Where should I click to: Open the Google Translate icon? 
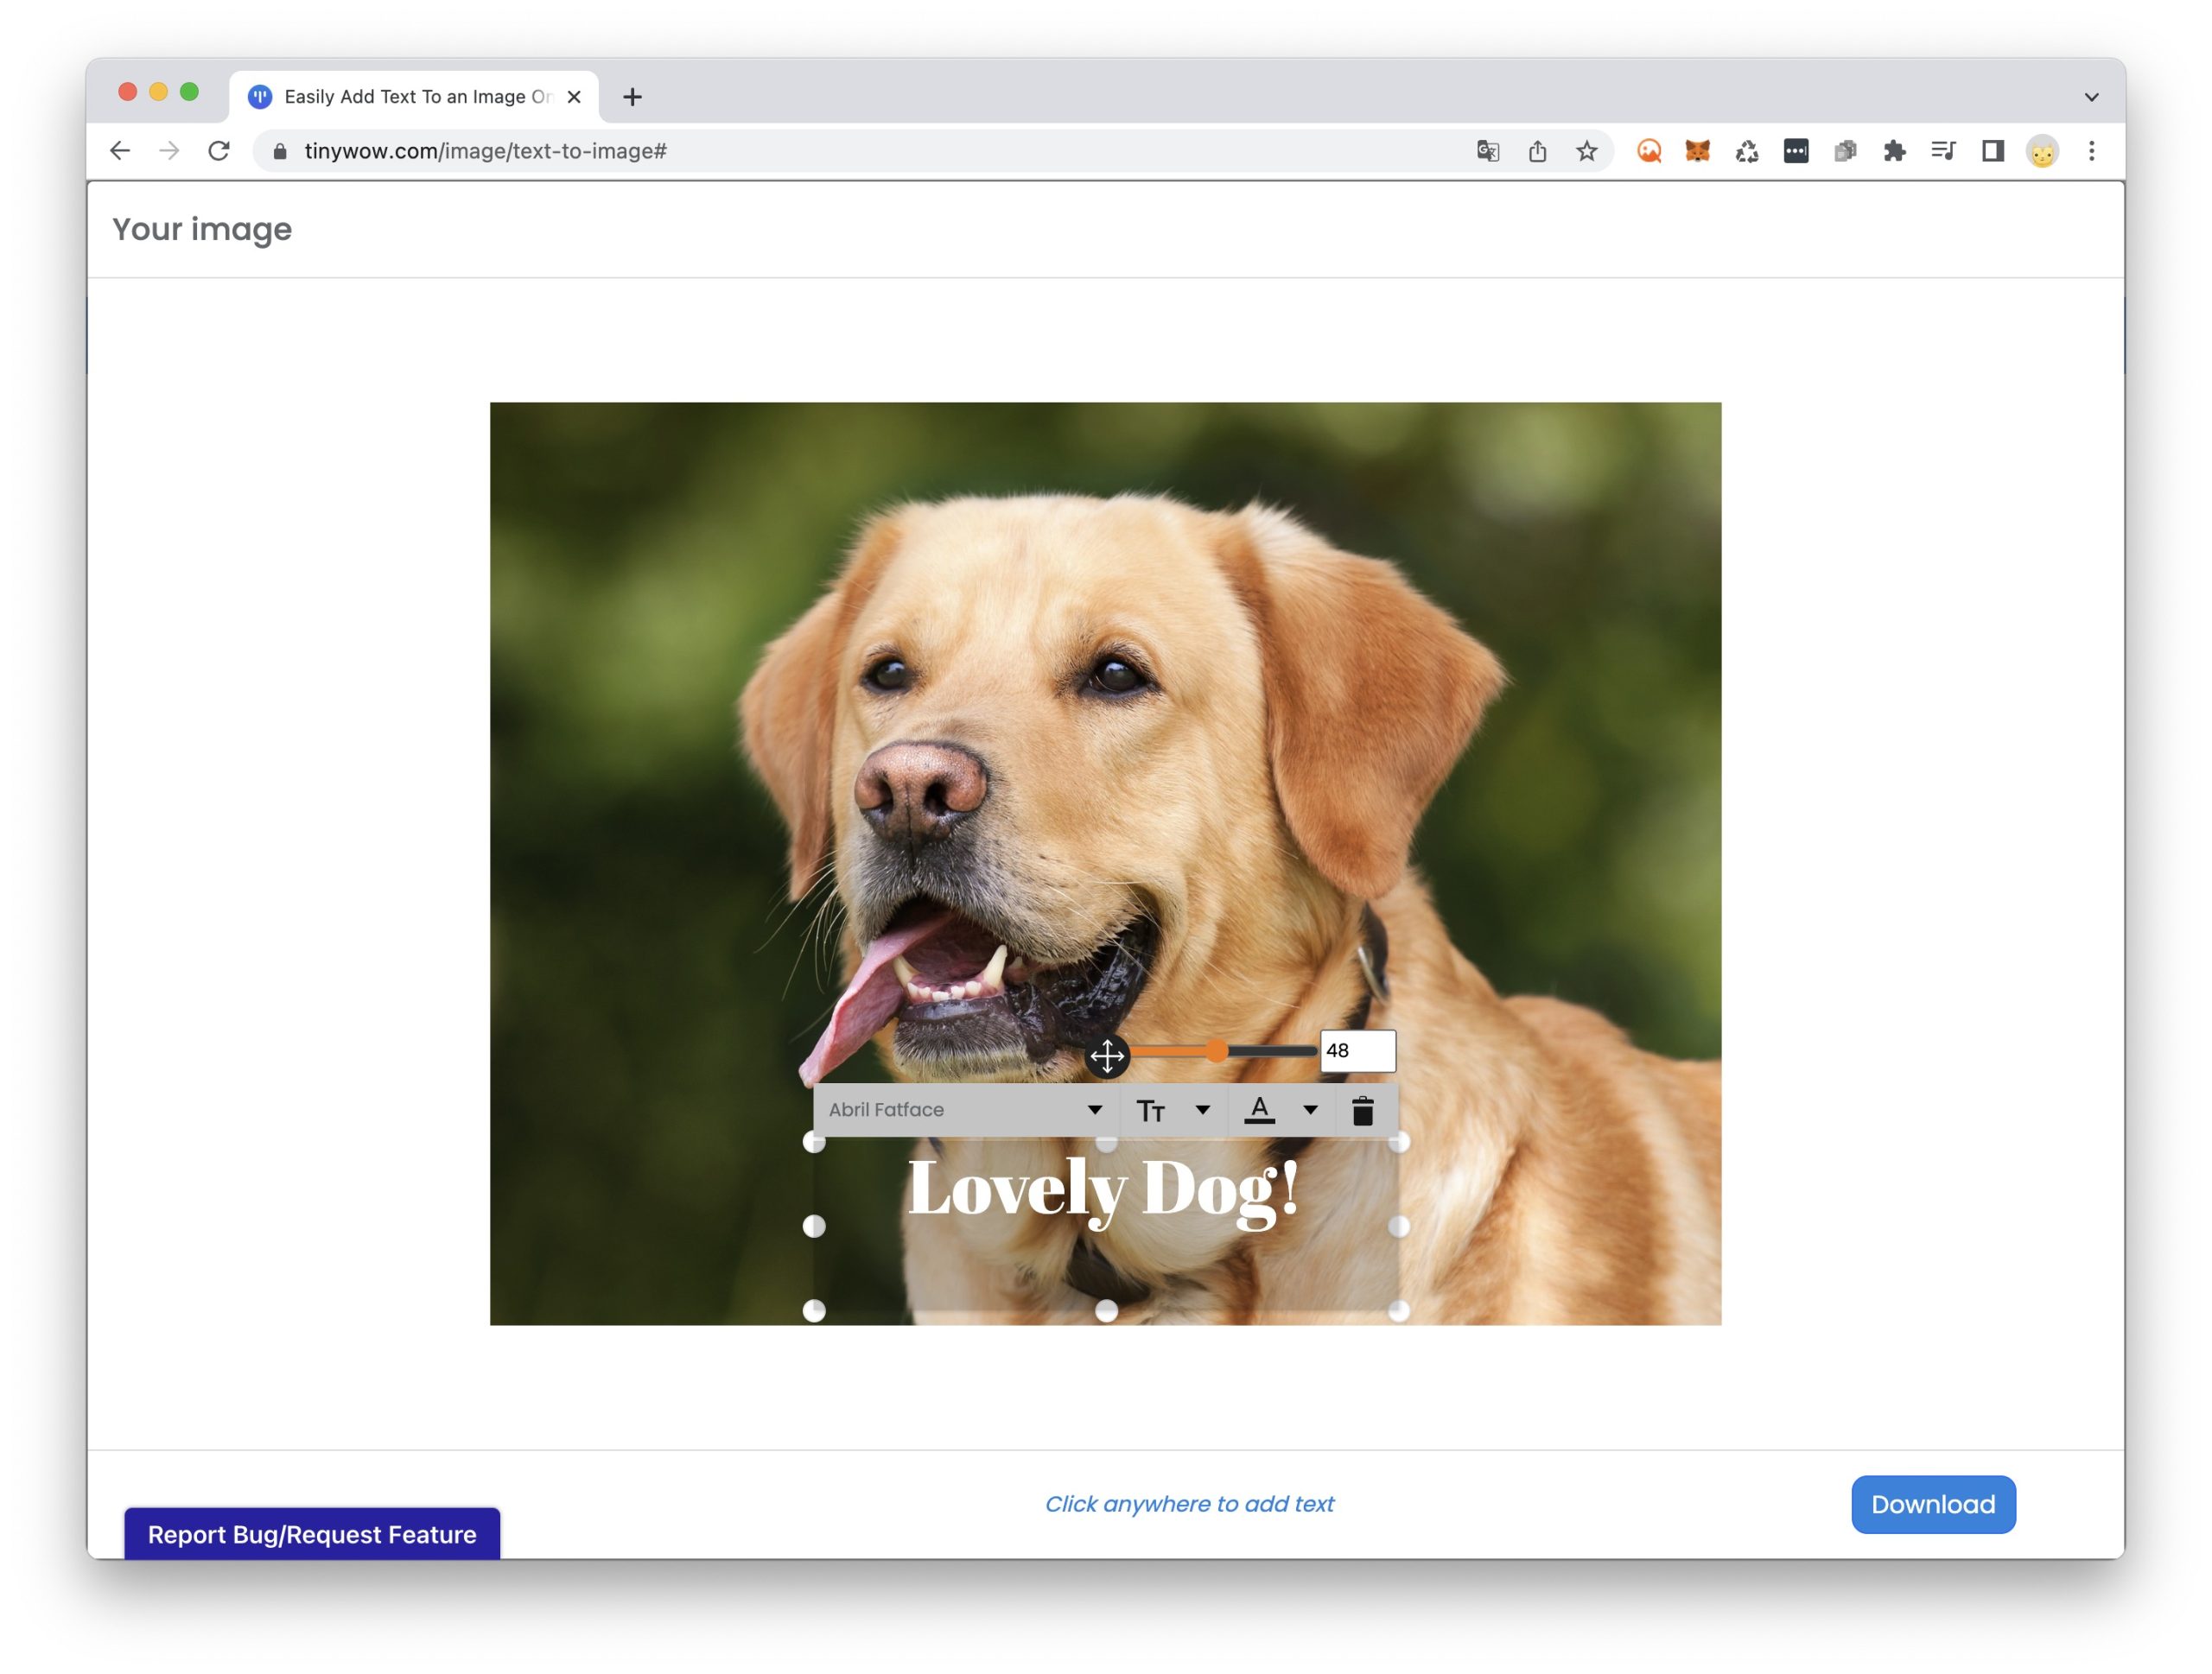[x=1487, y=151]
